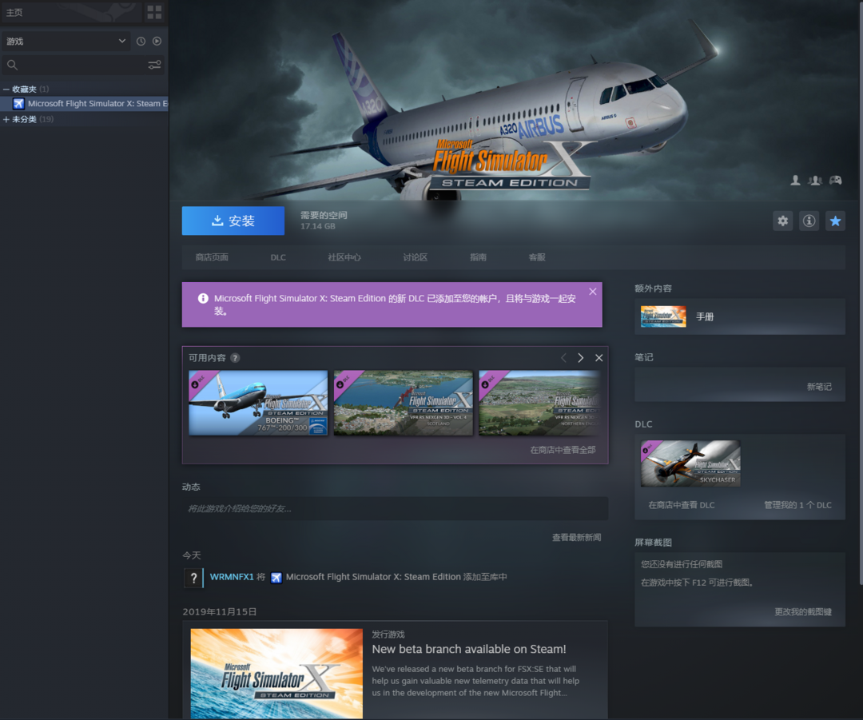This screenshot has width=863, height=720.
Task: Click the game settings gear icon
Action: coord(782,221)
